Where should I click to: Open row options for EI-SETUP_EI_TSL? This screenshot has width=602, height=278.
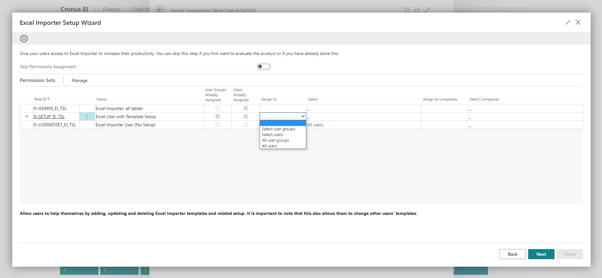tap(87, 117)
